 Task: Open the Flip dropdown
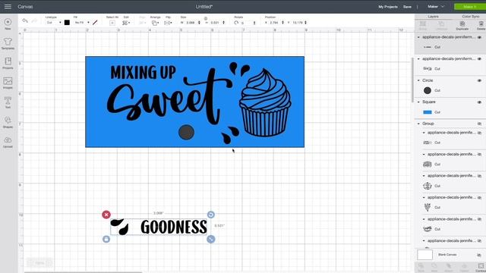(x=168, y=23)
